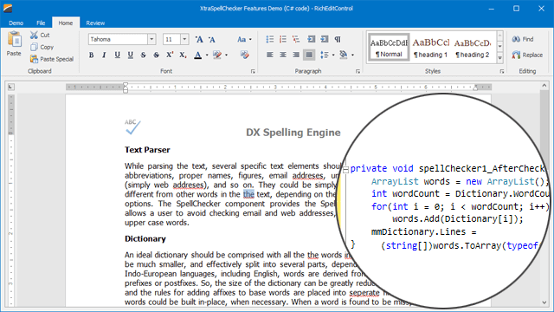This screenshot has width=554, height=312.
Task: Switch to the Review tab
Action: [95, 23]
